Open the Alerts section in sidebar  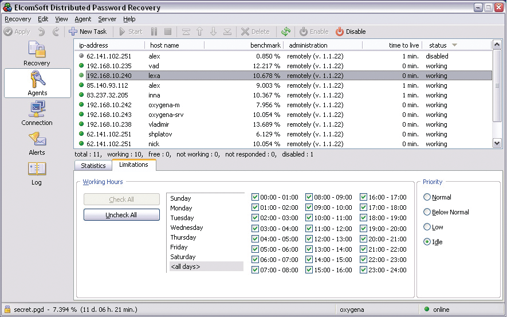[x=37, y=143]
